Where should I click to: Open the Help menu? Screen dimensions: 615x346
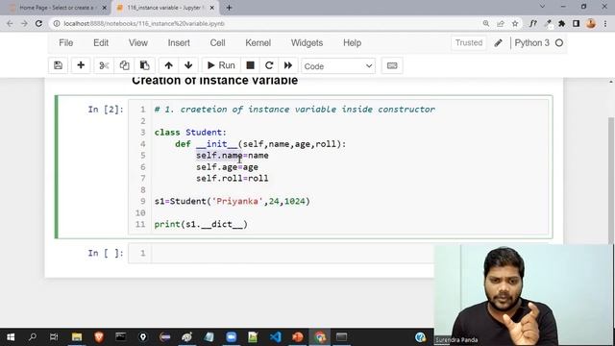coord(352,42)
